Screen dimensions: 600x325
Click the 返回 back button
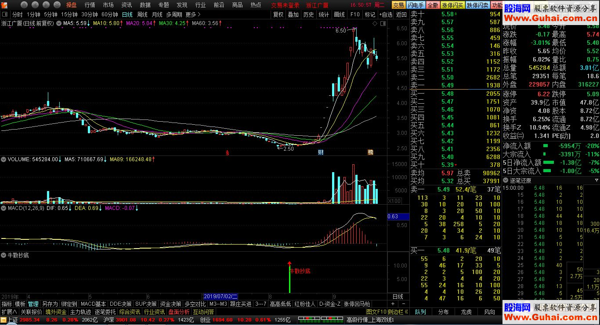tap(401, 14)
